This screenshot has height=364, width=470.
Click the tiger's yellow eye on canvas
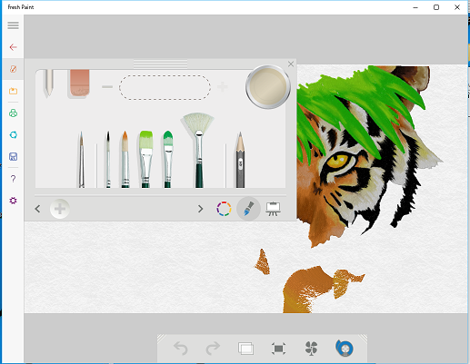[x=339, y=161]
